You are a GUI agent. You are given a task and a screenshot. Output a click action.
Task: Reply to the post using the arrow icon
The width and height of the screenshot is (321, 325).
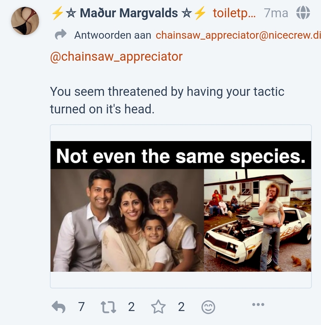click(x=59, y=307)
